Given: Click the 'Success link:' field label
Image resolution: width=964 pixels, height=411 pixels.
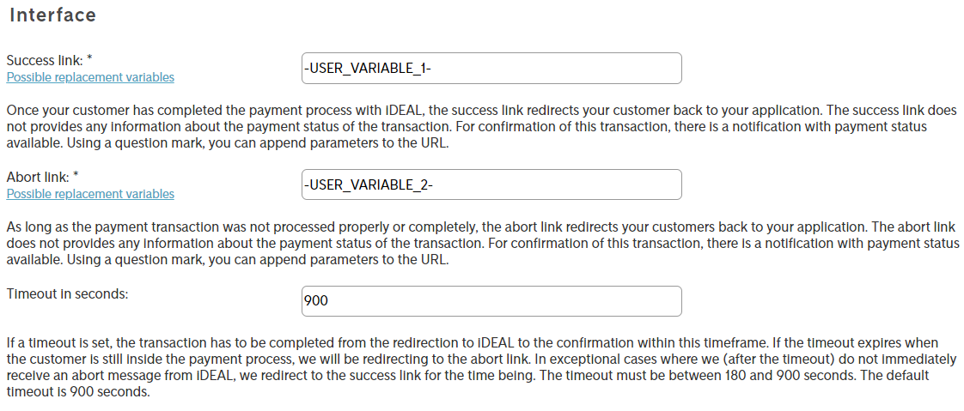Looking at the screenshot, I should tap(44, 61).
